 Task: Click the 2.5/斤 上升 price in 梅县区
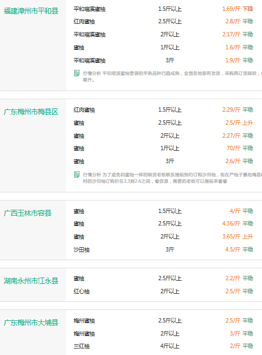239,122
